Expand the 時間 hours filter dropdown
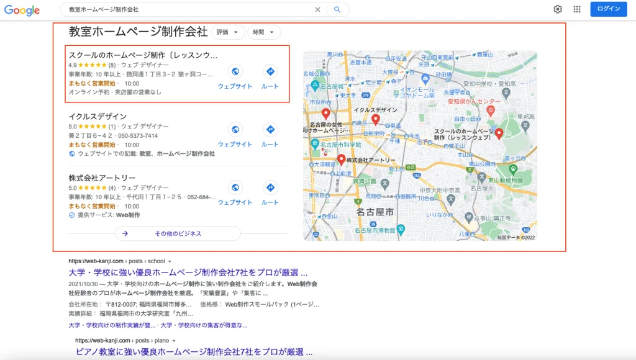 pos(263,32)
